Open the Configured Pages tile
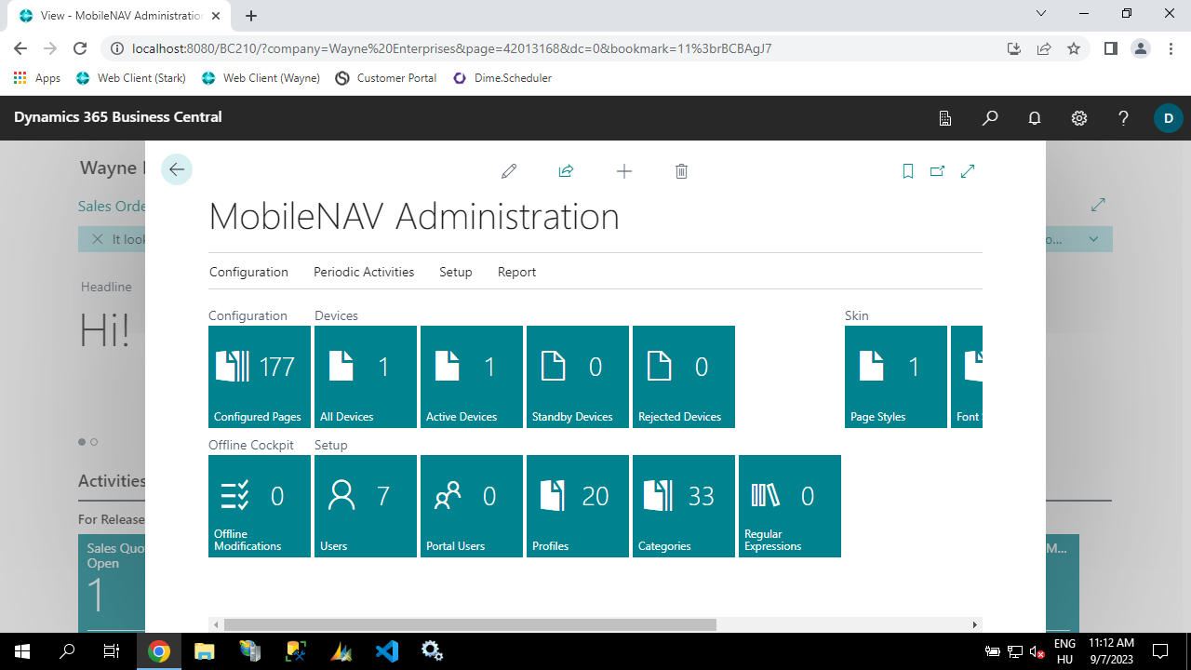This screenshot has height=670, width=1191. point(260,377)
